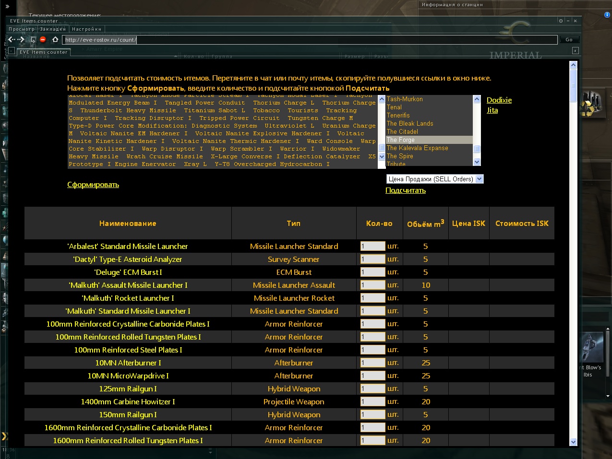The image size is (612, 459).
Task: Go to the browser home page icon
Action: 55,40
